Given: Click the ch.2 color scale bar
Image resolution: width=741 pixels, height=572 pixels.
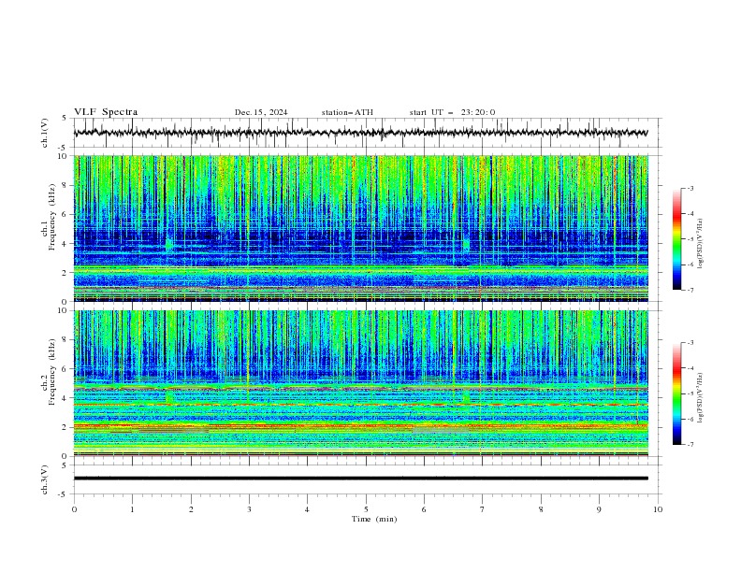Looking at the screenshot, I should click(676, 393).
